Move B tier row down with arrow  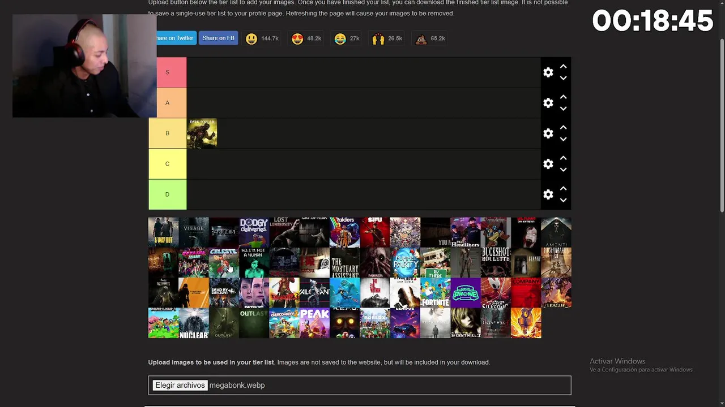coord(563,139)
